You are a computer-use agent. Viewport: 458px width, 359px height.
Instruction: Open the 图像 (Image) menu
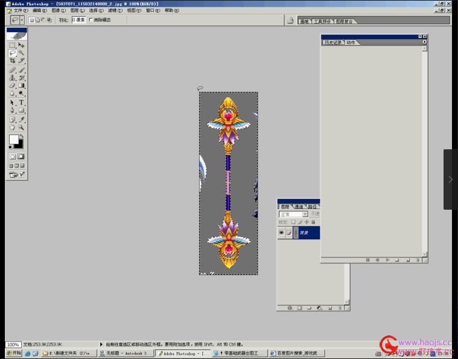[x=59, y=10]
